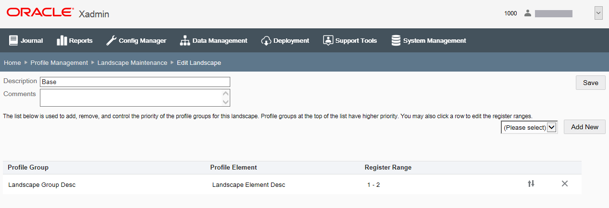Click the user profile silhouette icon

[528, 13]
